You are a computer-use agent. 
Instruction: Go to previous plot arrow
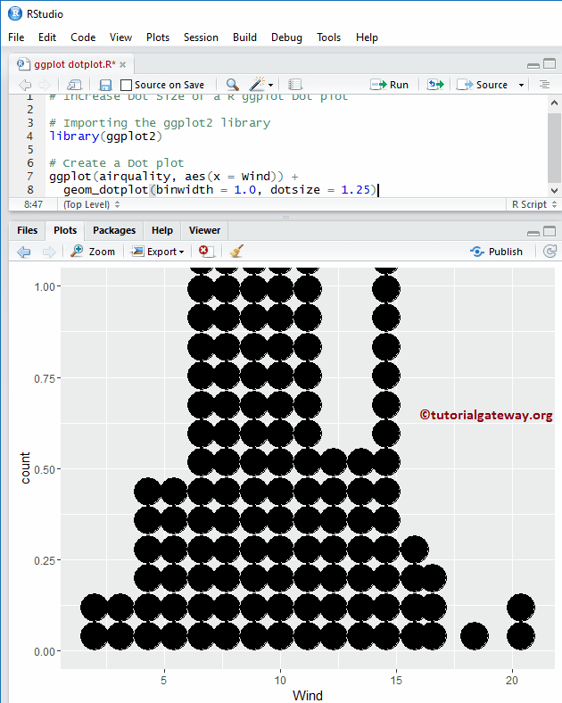(x=24, y=252)
